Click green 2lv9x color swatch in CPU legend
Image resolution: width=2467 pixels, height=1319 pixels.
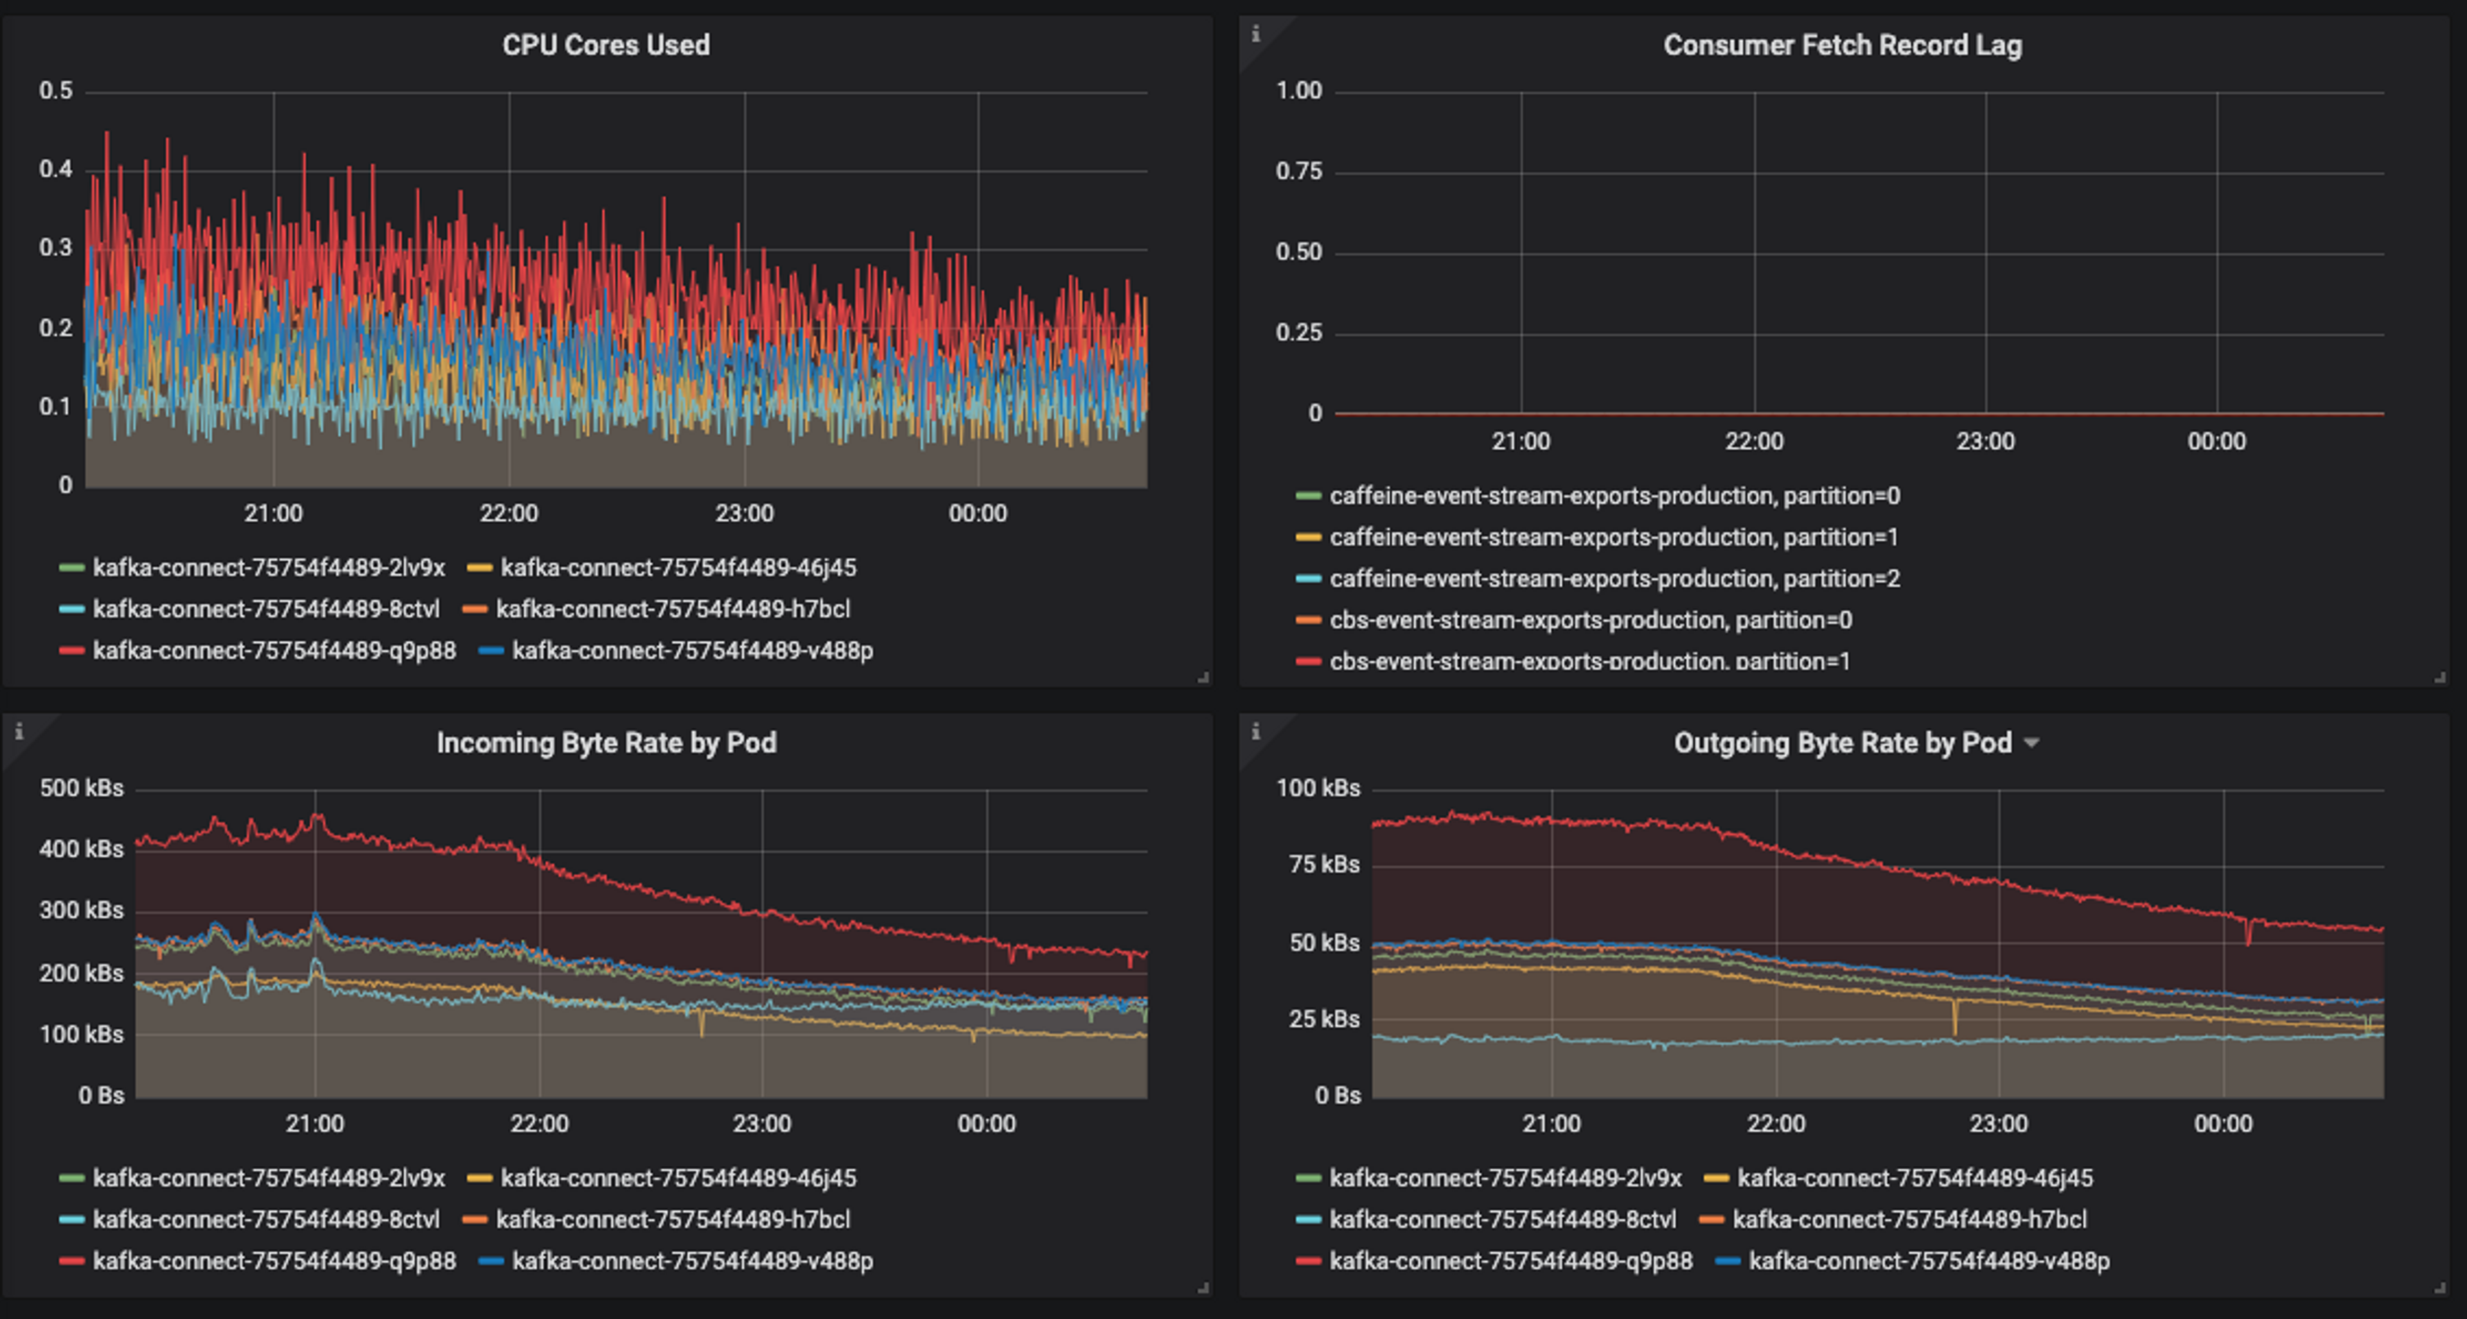72,568
